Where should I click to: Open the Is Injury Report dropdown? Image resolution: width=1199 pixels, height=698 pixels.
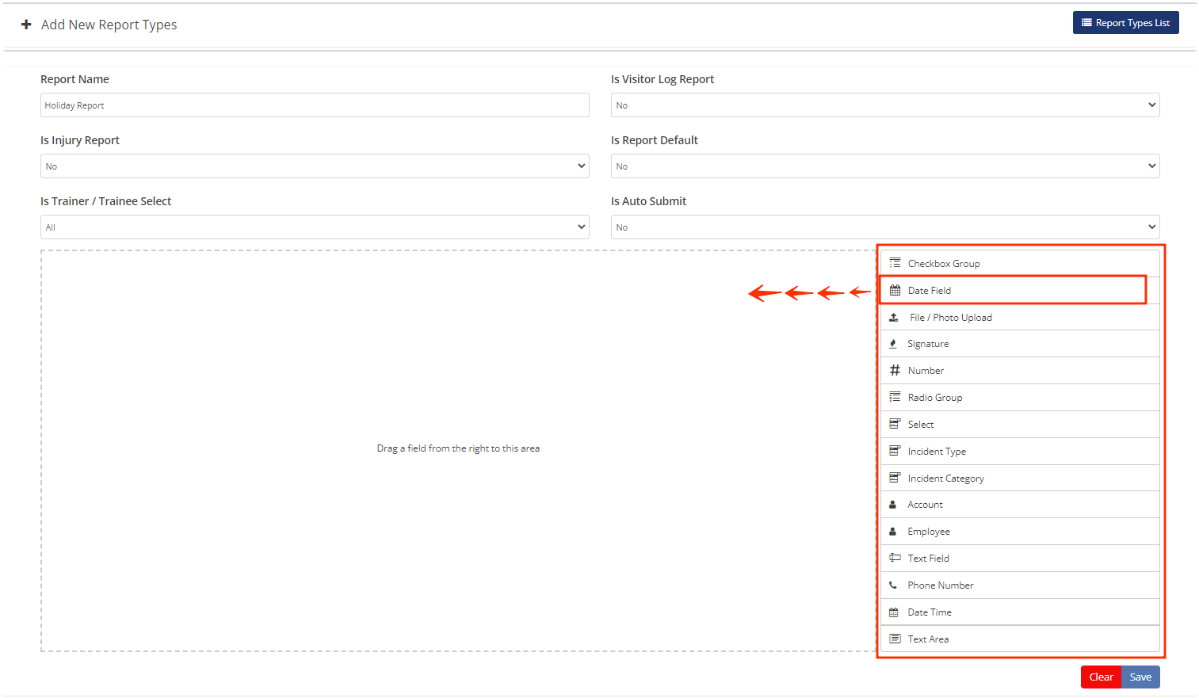click(315, 166)
